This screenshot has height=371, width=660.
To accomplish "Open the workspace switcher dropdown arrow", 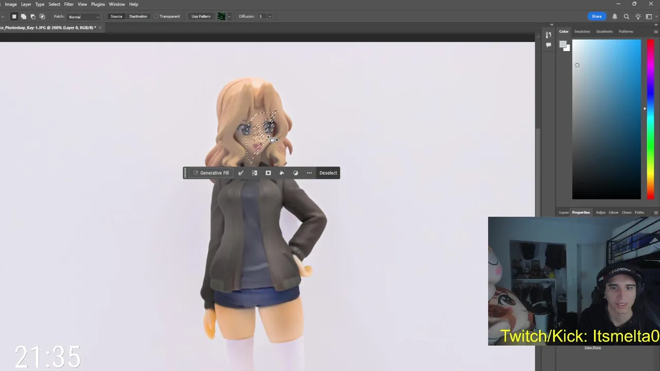I will click(x=655, y=16).
